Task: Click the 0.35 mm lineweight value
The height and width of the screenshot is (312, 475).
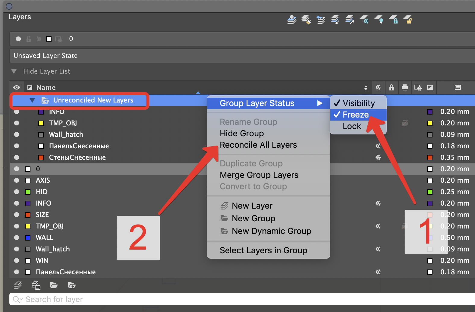Action: (455, 157)
